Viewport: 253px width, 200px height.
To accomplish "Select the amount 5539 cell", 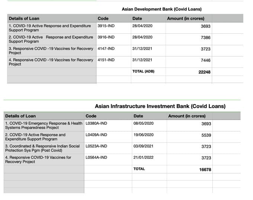I will pyautogui.click(x=190, y=137).
